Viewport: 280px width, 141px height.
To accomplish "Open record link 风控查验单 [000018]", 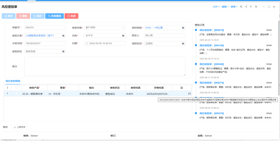I will click(x=212, y=30).
